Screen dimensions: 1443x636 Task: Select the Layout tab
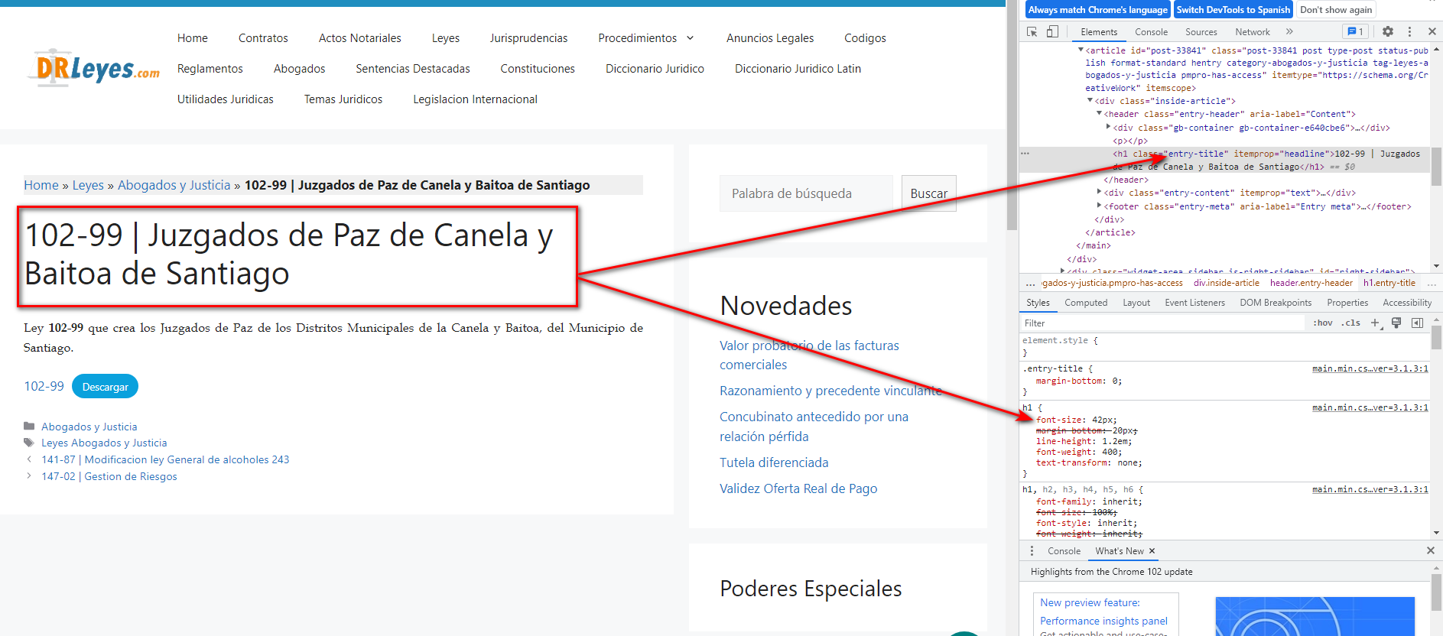click(1136, 303)
